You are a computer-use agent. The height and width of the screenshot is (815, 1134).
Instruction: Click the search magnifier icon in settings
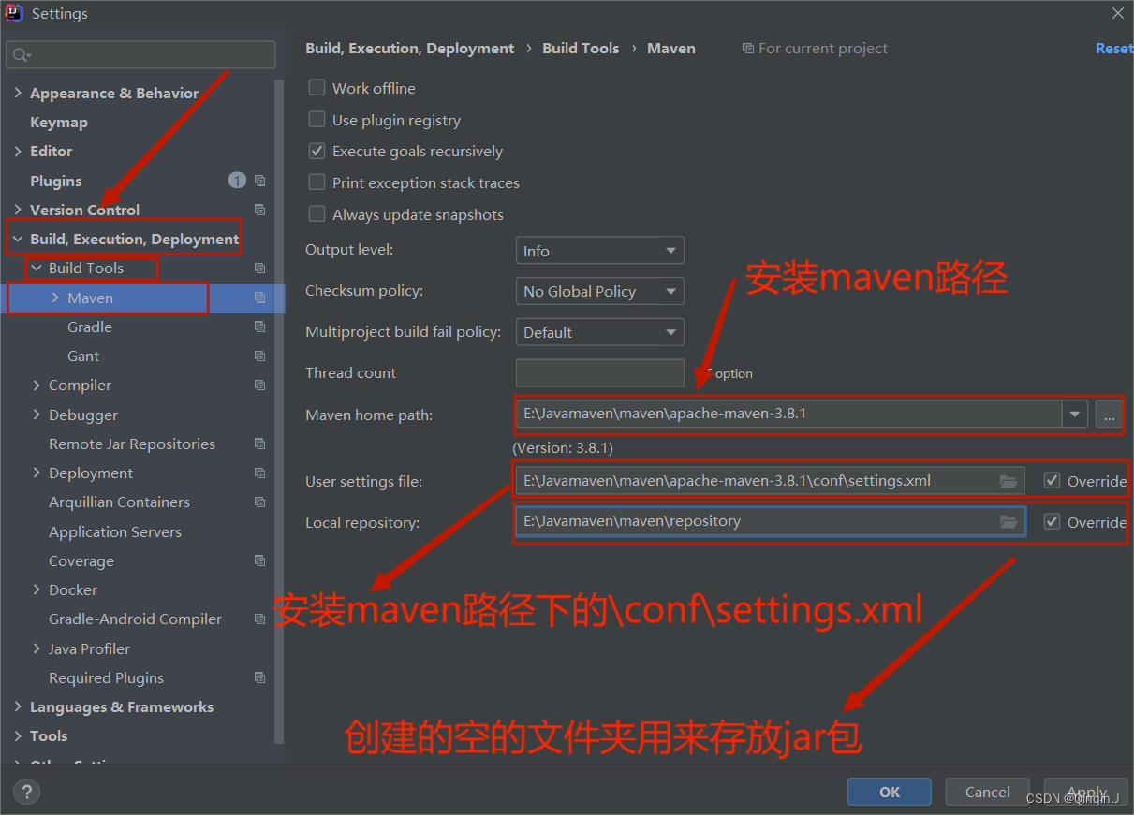tap(20, 55)
